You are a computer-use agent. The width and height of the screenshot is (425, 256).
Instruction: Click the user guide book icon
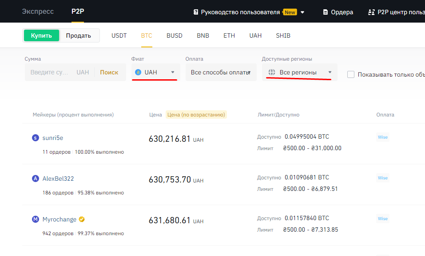pyautogui.click(x=195, y=12)
